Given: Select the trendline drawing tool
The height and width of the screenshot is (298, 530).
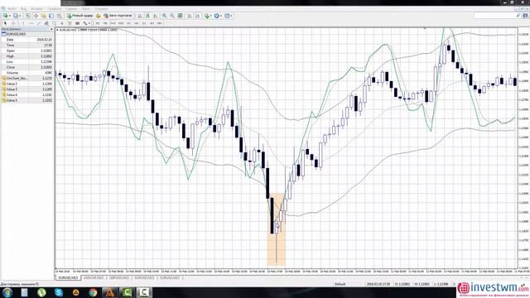Looking at the screenshot, I should [x=39, y=23].
